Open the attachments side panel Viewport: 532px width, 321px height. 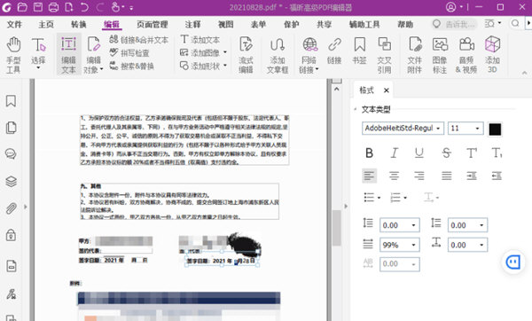[11, 208]
